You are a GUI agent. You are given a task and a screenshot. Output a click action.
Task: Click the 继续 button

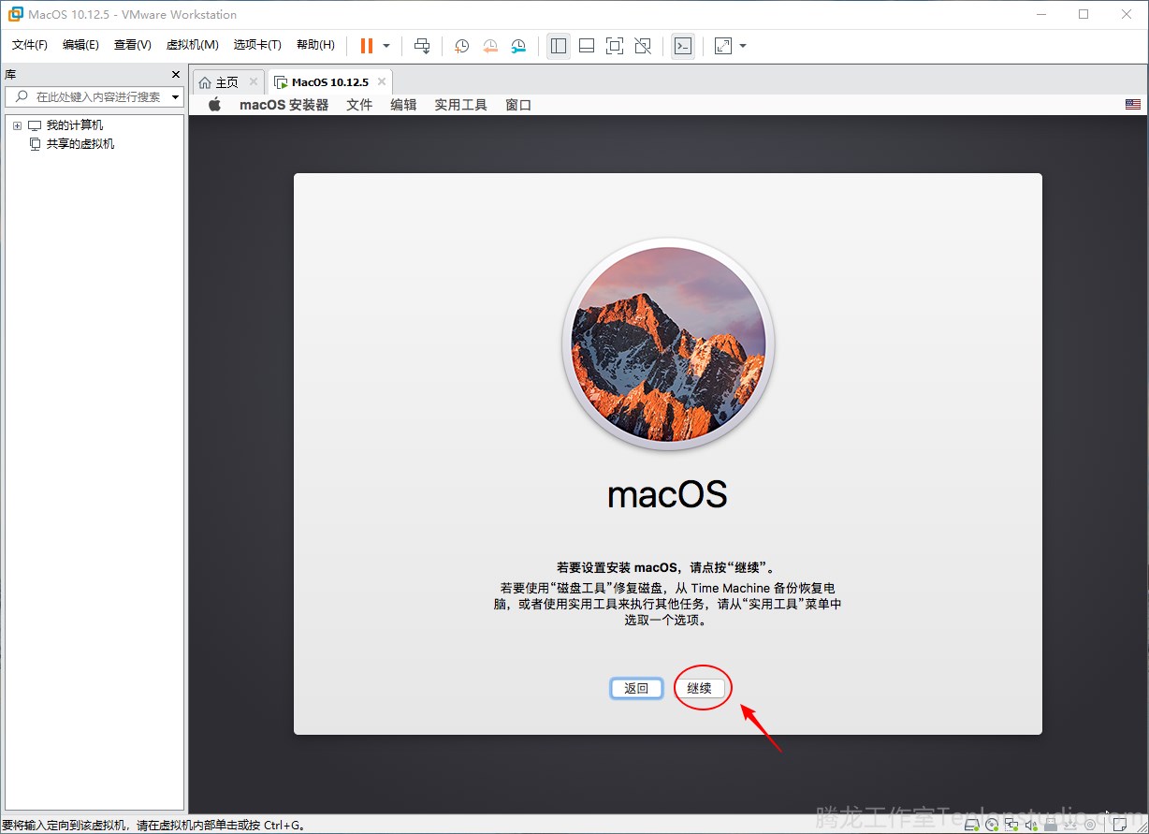699,688
